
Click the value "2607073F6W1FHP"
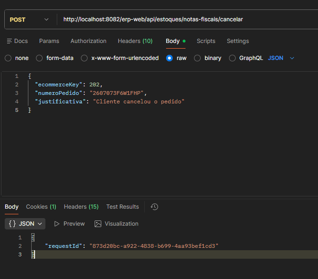[116, 93]
